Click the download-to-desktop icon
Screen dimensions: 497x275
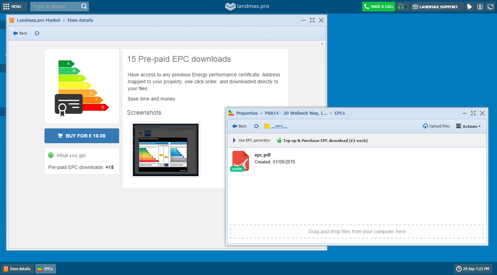click(x=480, y=7)
